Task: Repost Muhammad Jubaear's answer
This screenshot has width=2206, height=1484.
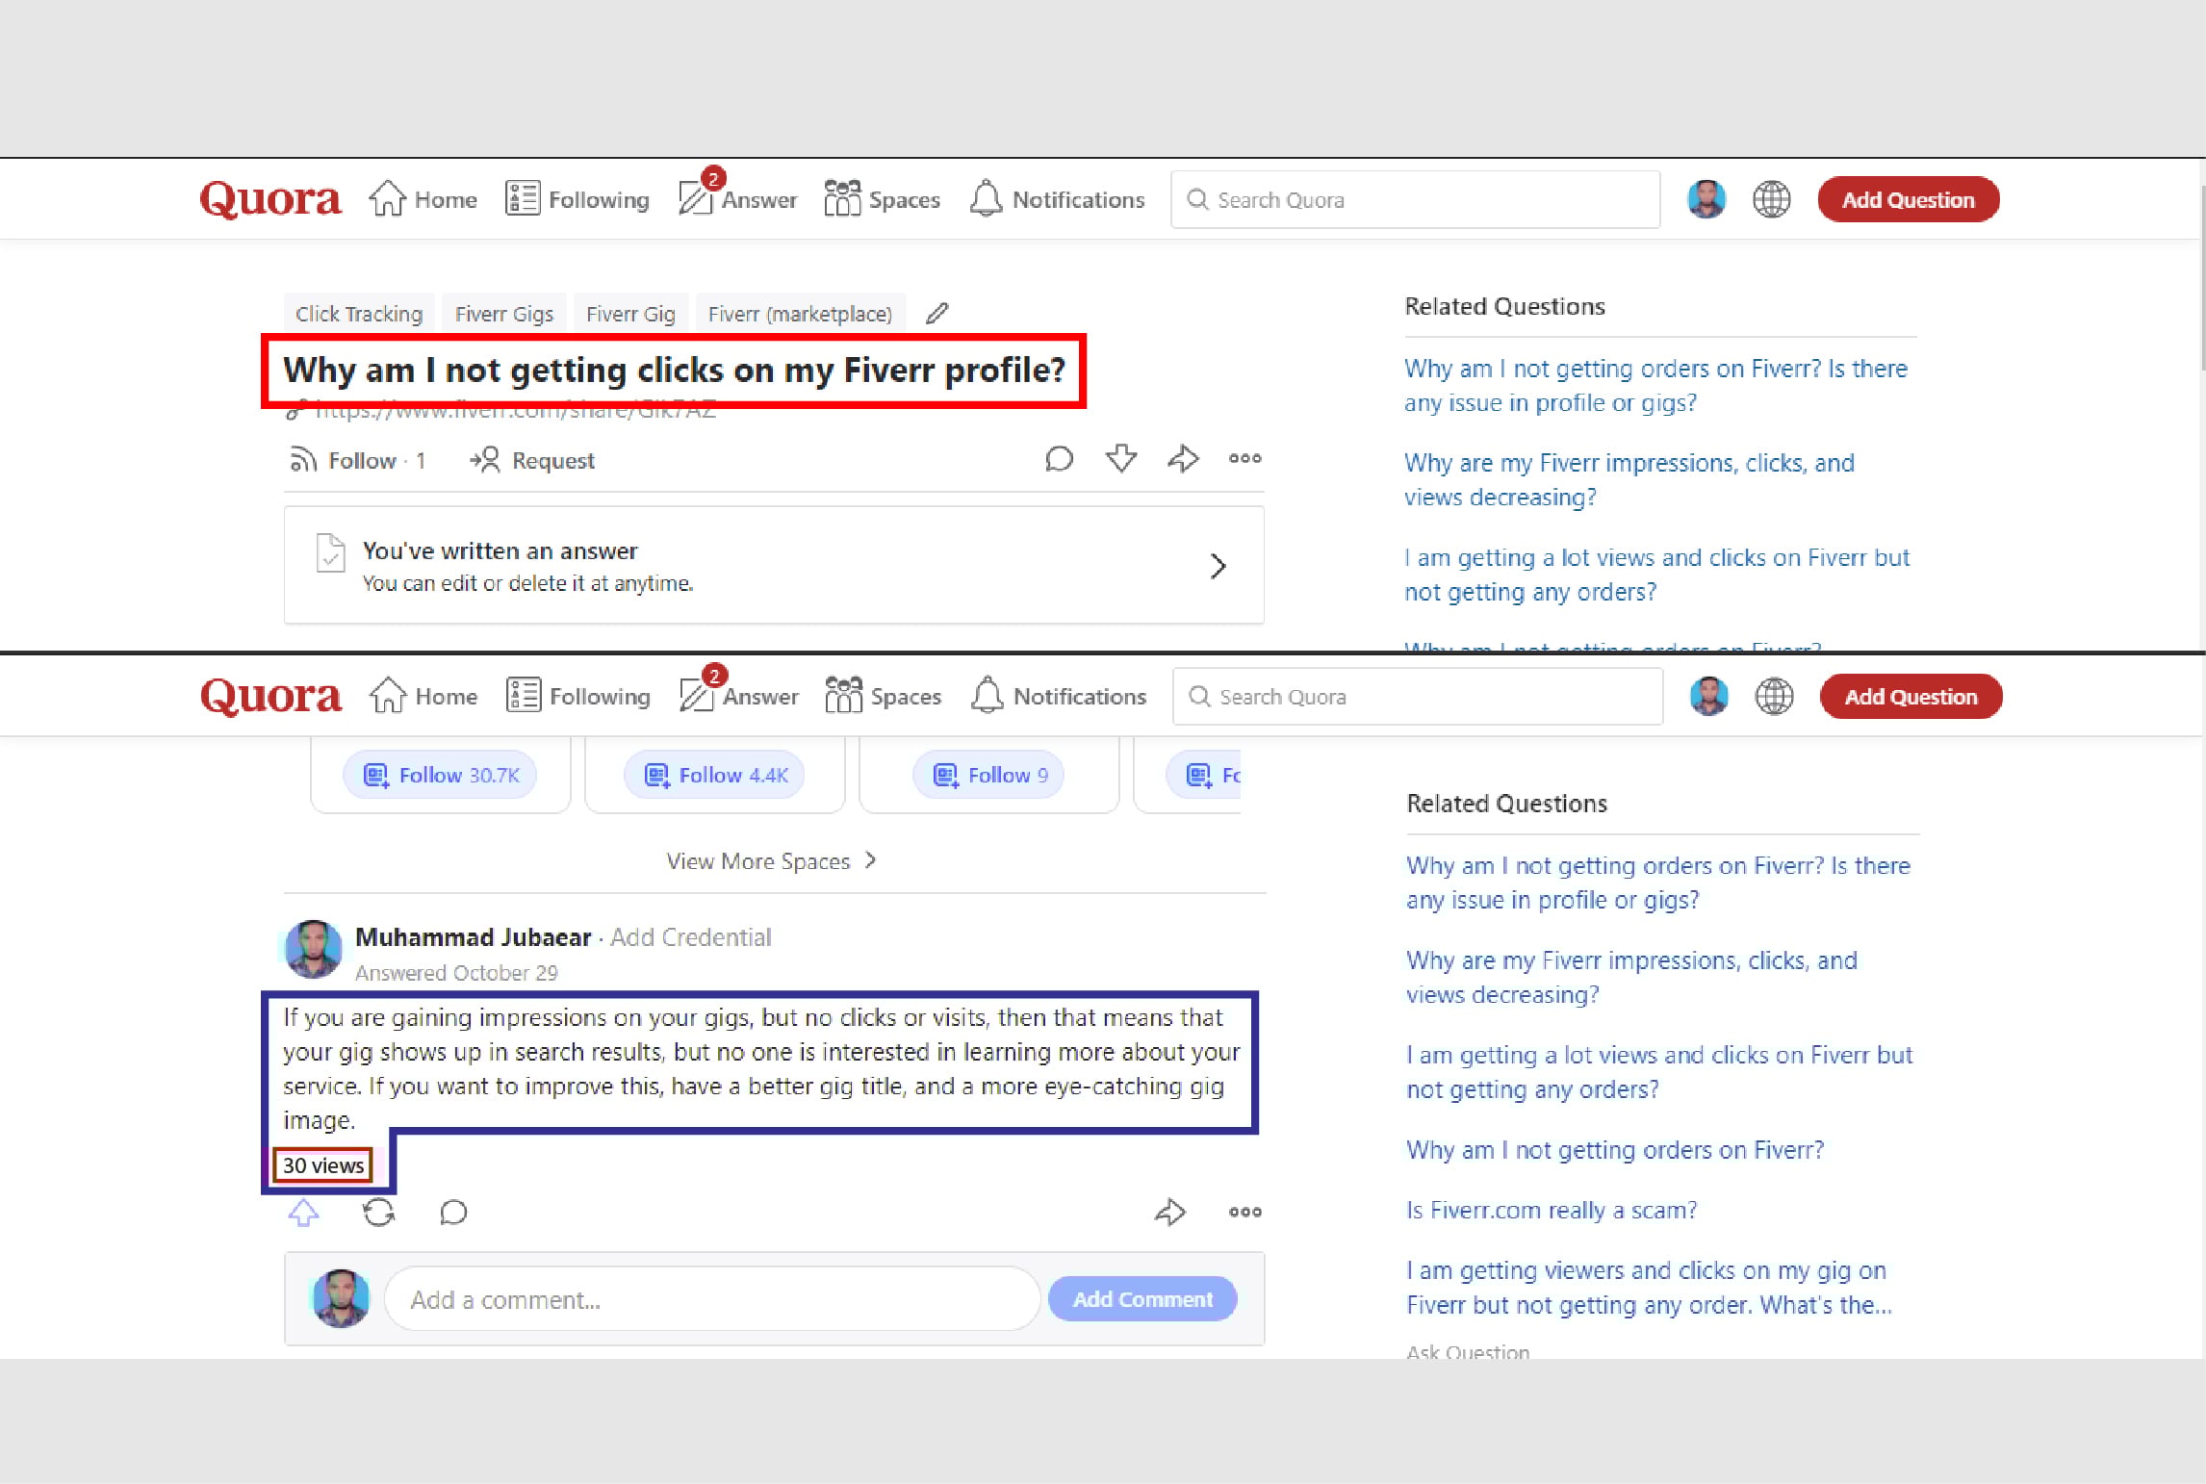Action: 378,1212
